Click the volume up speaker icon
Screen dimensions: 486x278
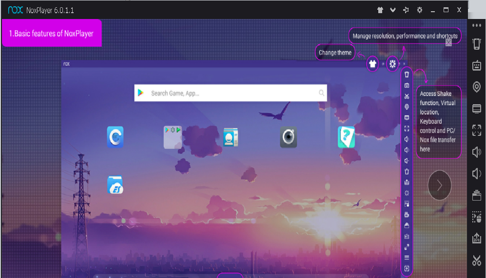coord(477,152)
